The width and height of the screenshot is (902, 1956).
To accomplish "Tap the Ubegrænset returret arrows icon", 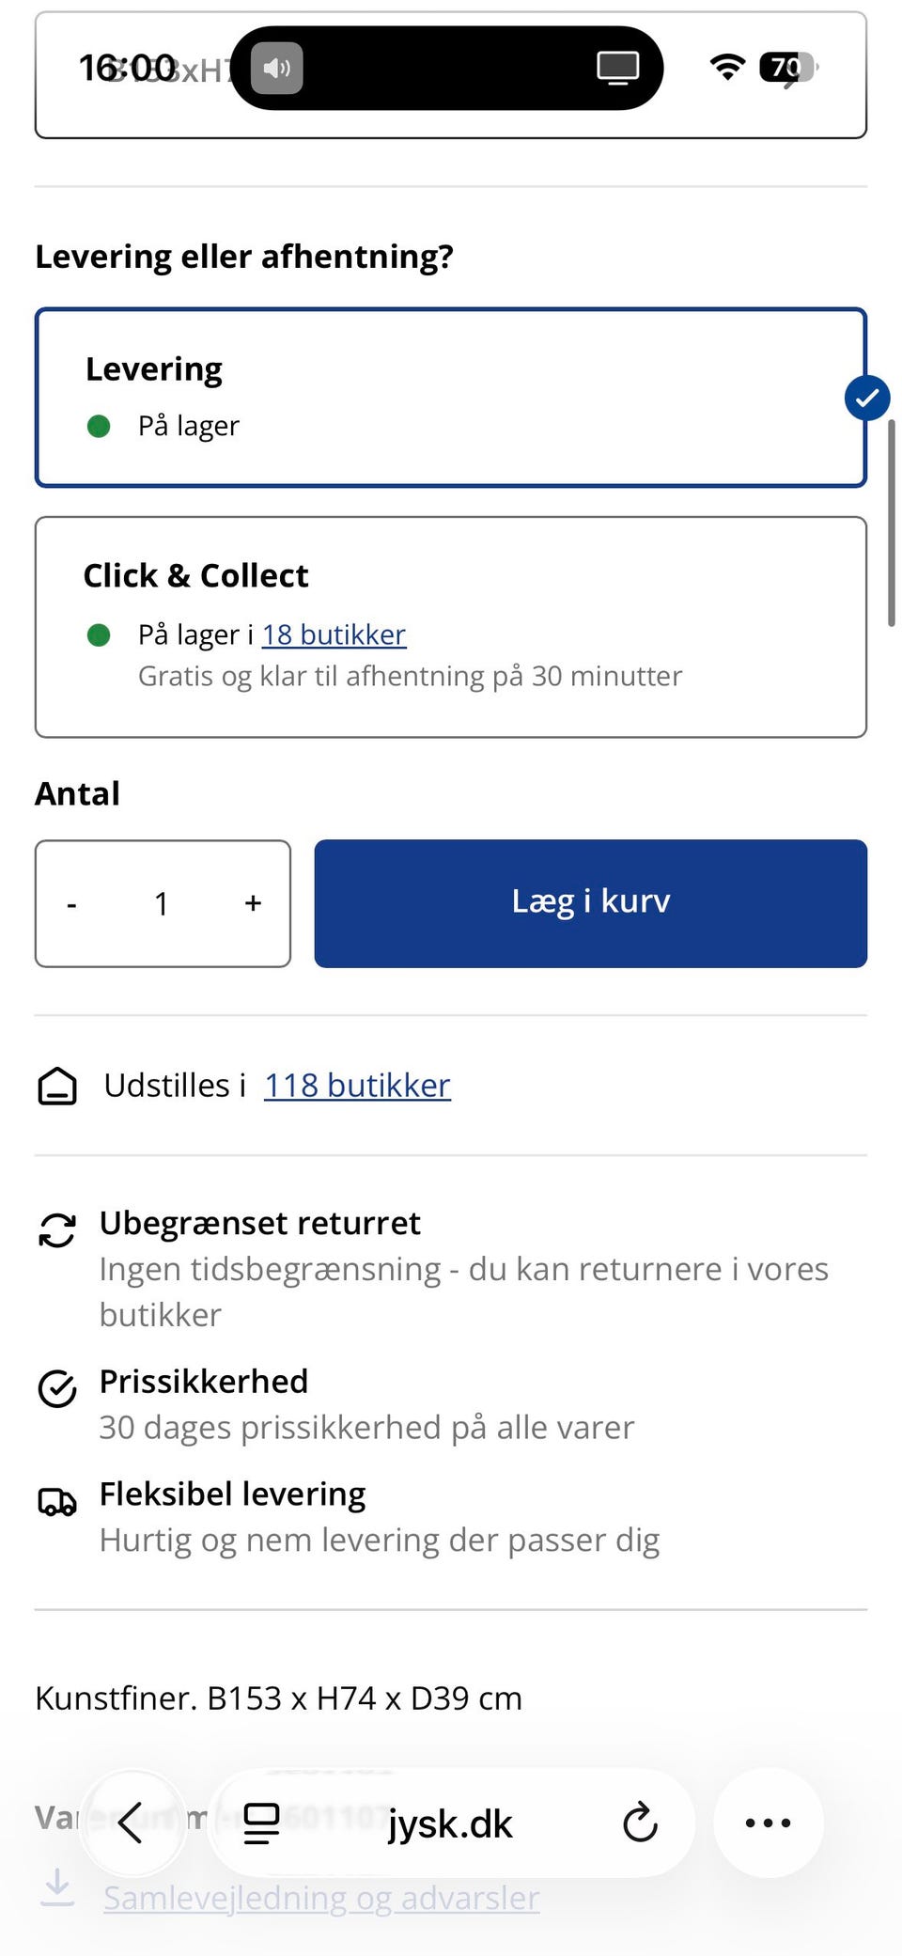I will (57, 1229).
